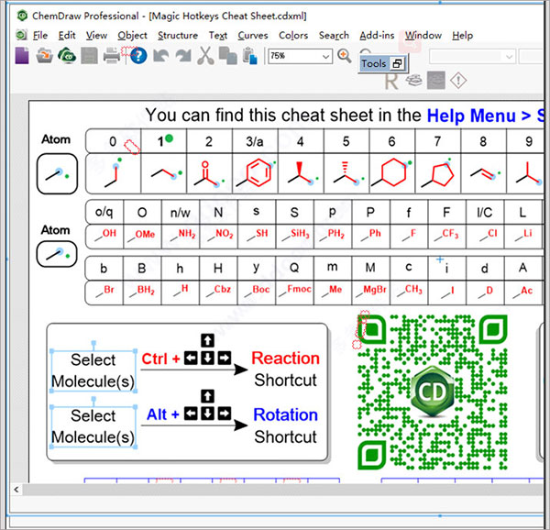The width and height of the screenshot is (550, 530).
Task: Click the 'MgBr' label cell
Action: pos(370,292)
